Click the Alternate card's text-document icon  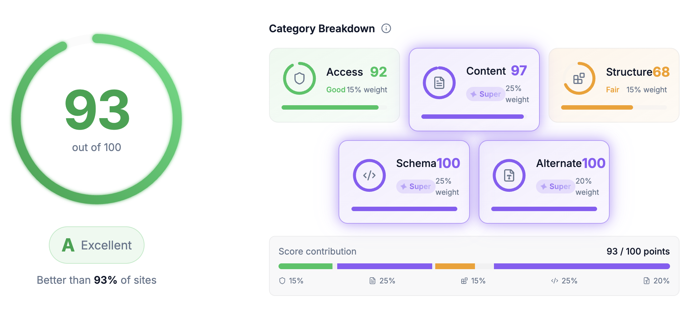[509, 175]
